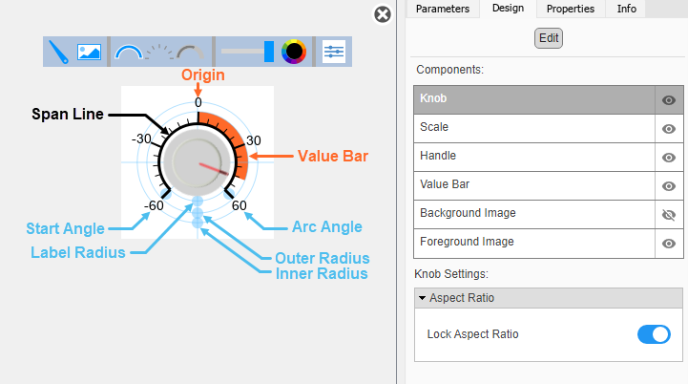Show the Background Image component

[x=668, y=215]
